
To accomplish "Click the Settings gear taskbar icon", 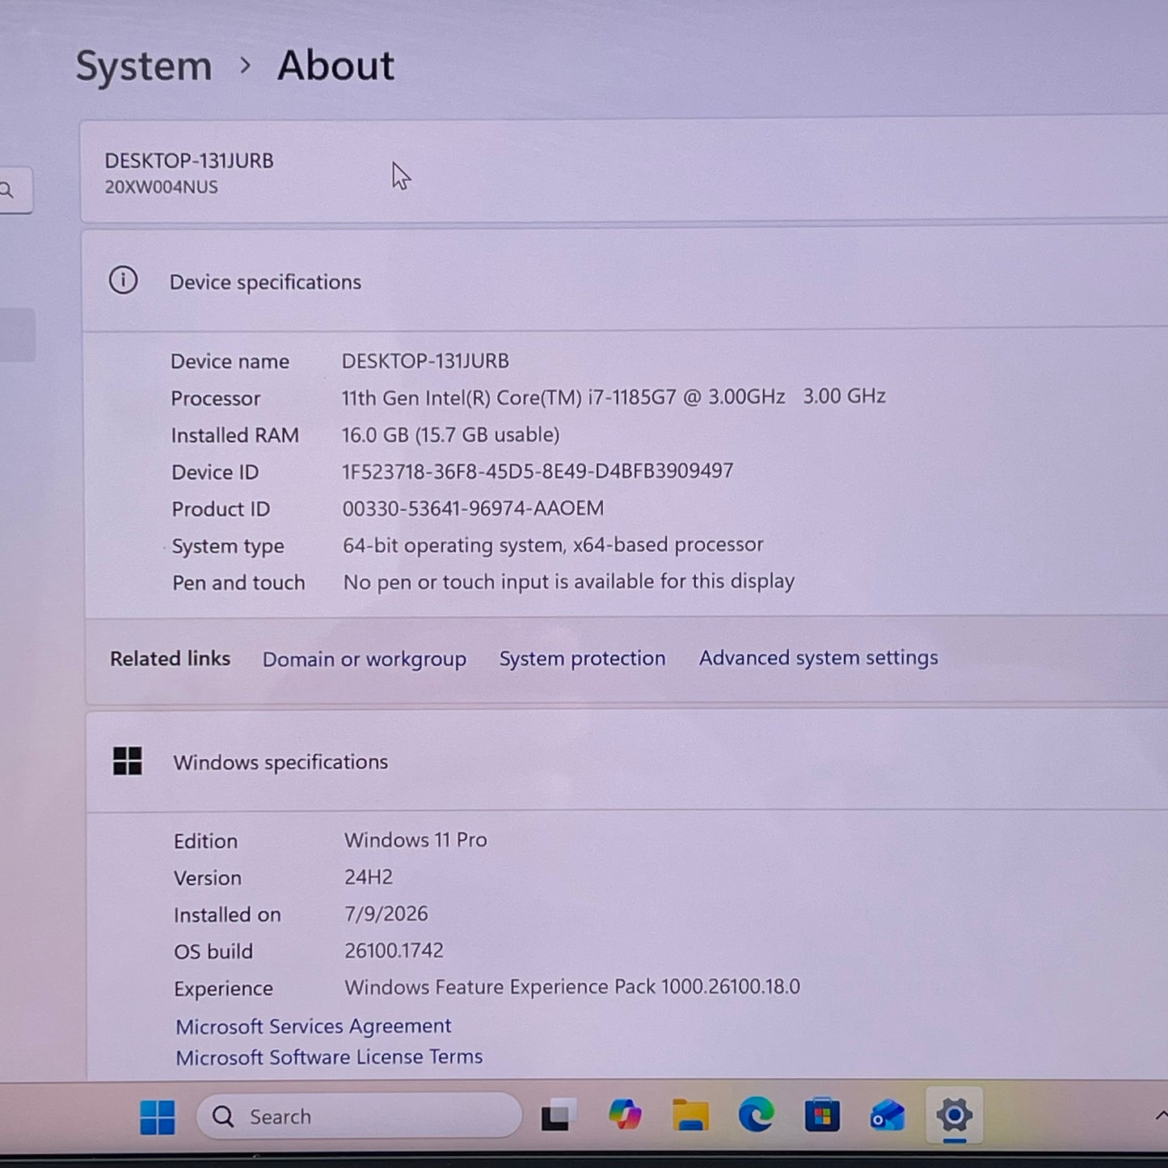I will point(954,1115).
